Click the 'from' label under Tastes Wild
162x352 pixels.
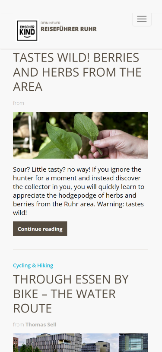[x=18, y=103]
